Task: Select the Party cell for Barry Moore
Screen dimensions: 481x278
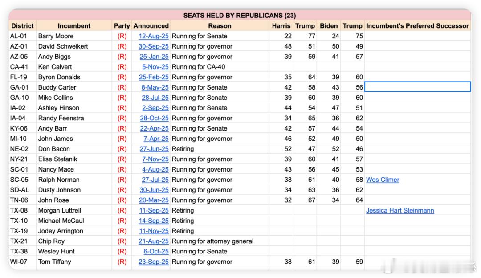Action: (x=122, y=36)
